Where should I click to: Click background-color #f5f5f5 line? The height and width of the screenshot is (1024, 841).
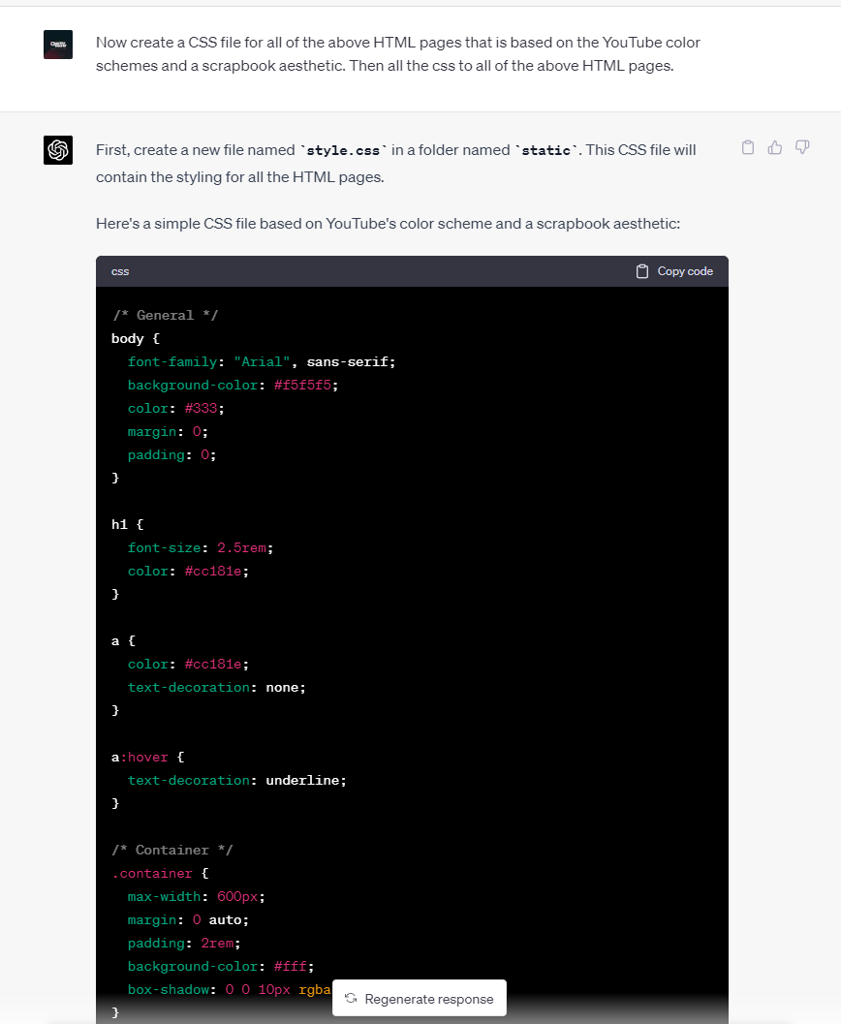tap(234, 385)
